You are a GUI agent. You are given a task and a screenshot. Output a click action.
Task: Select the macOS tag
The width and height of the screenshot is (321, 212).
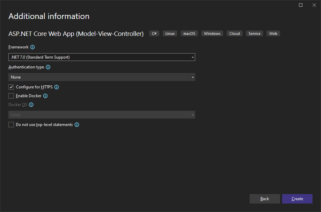point(189,34)
